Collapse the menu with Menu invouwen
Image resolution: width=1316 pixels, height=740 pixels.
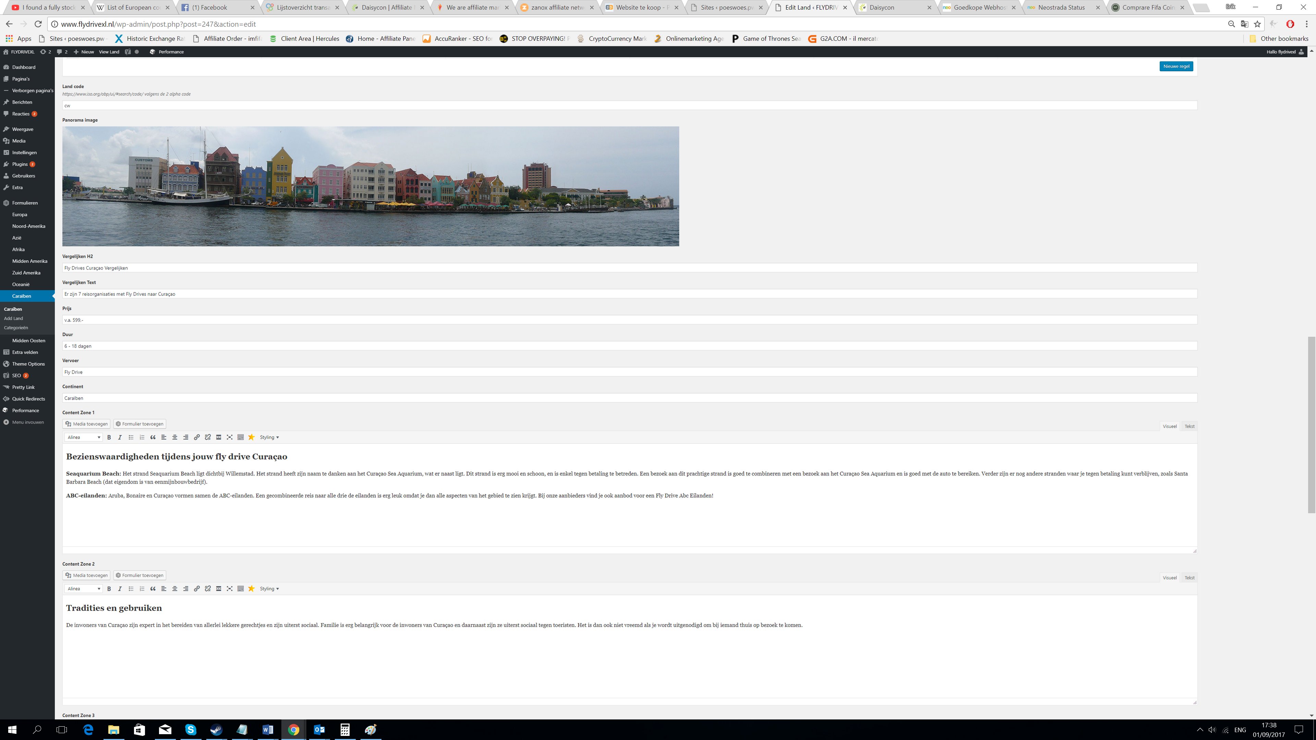[27, 422]
